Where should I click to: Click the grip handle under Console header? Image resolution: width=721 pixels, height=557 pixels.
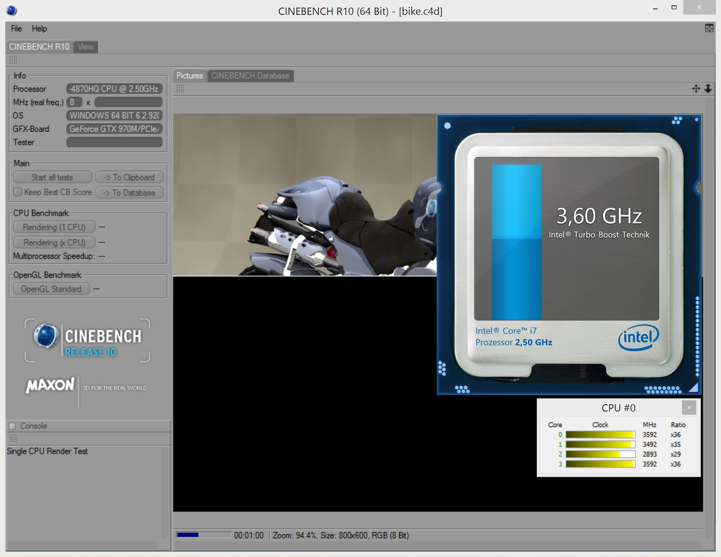pyautogui.click(x=14, y=439)
